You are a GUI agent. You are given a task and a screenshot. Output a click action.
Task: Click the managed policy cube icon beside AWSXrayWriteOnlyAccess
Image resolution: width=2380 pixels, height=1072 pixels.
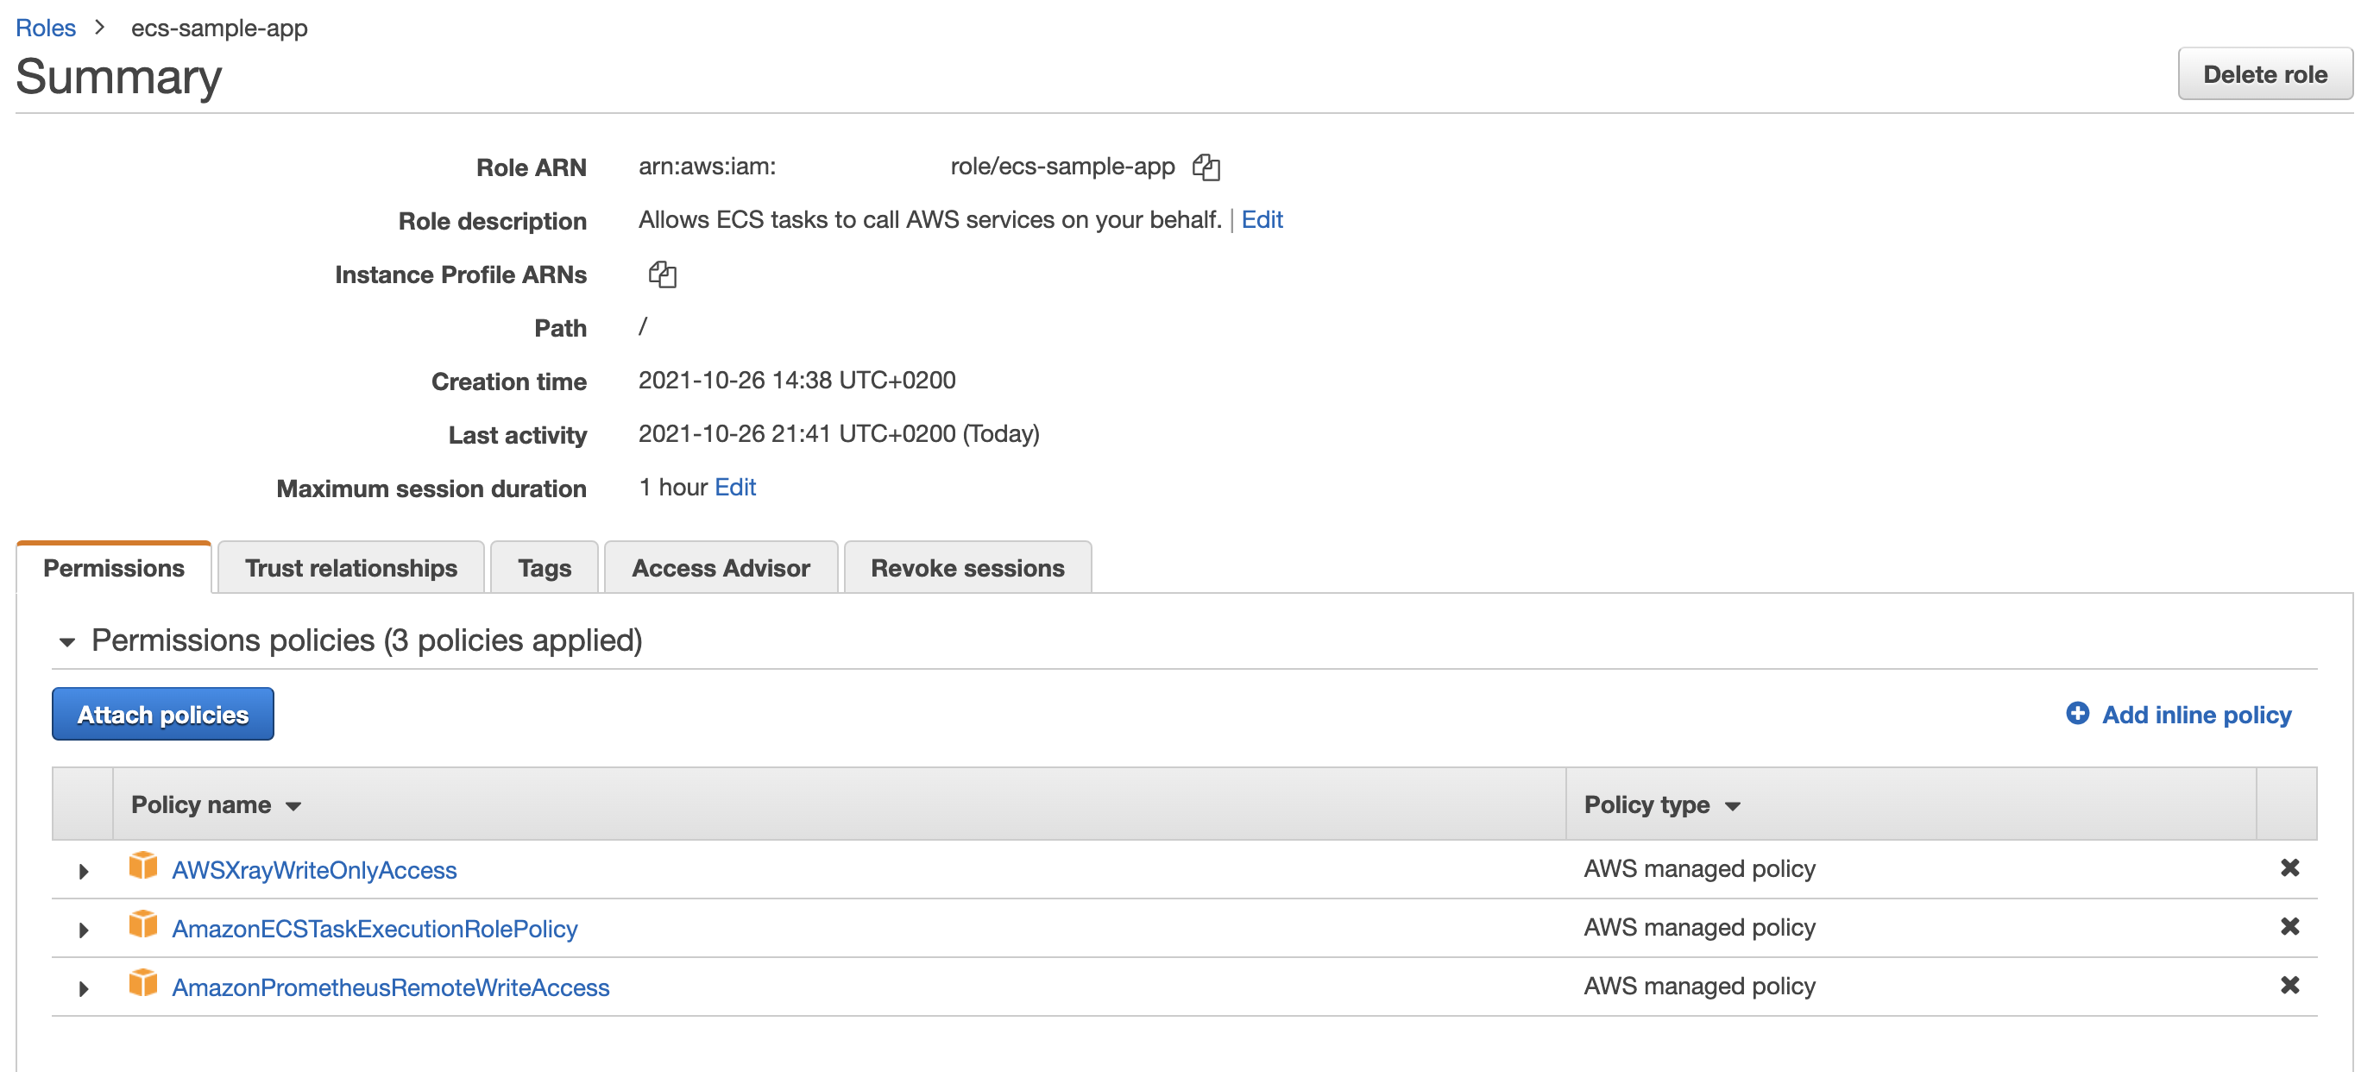coord(143,867)
